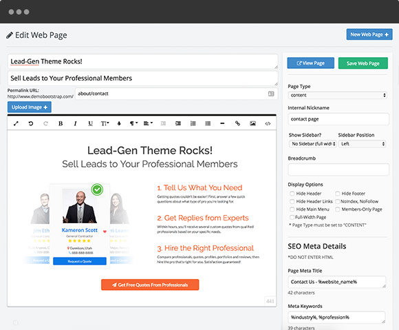Enable NoIndex, NoFollow checkbox

(337, 202)
